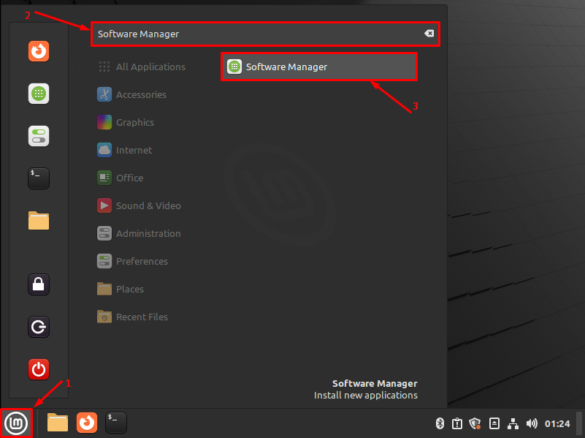Click the Lock Screen icon

click(x=39, y=284)
